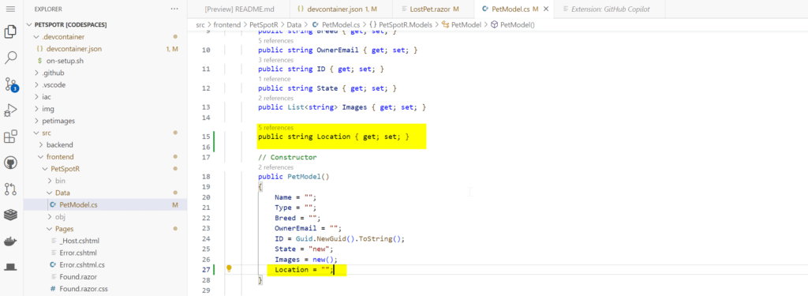Click the src breadcrumb segment
This screenshot has height=296, width=808.
tap(200, 24)
